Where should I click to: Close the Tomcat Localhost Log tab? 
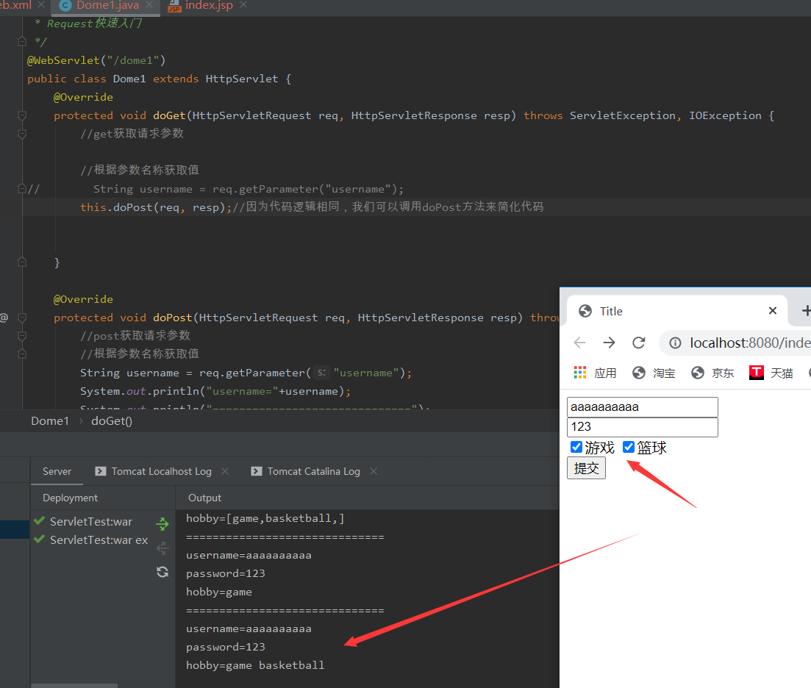click(225, 471)
